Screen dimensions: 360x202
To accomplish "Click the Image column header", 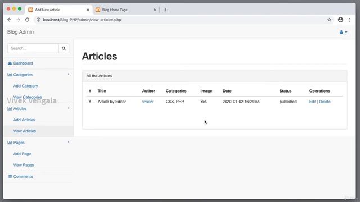I will (x=206, y=91).
